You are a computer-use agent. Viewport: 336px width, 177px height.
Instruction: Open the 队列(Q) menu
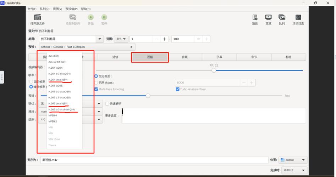pyautogui.click(x=45, y=9)
